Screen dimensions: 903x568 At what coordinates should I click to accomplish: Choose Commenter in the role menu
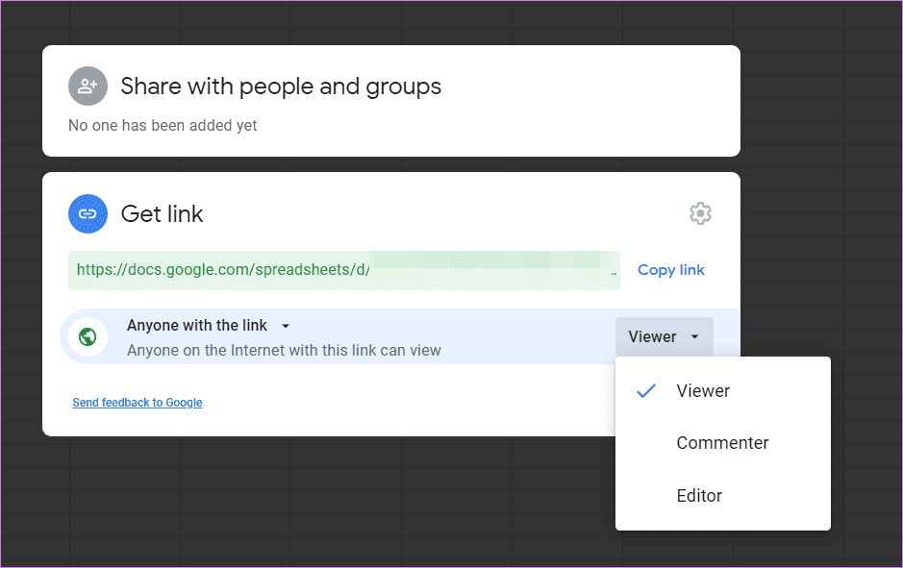click(x=723, y=443)
